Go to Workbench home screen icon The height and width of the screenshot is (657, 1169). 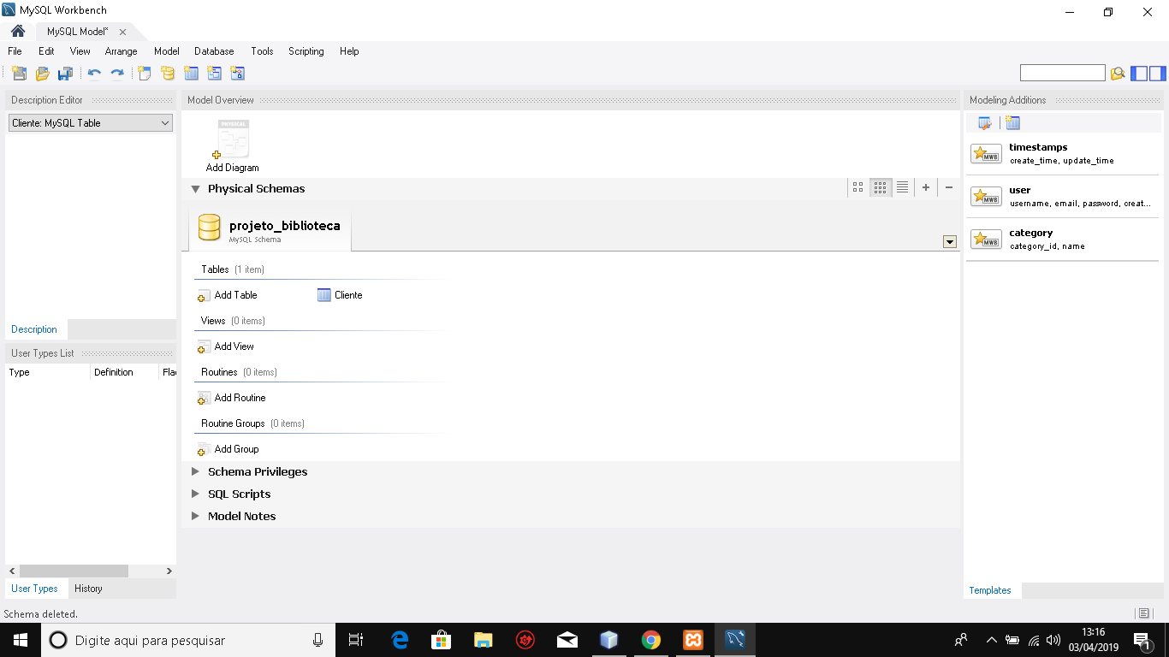point(18,32)
